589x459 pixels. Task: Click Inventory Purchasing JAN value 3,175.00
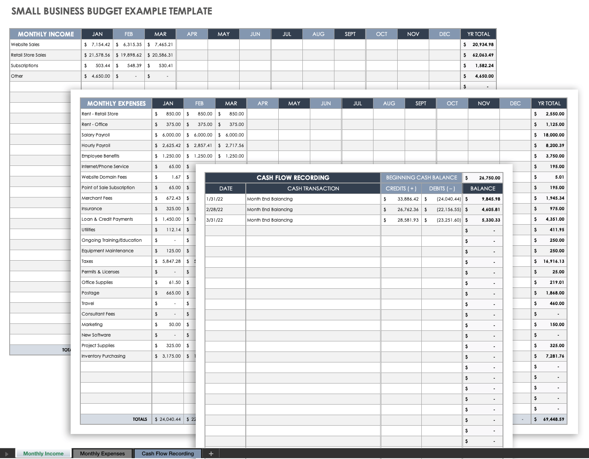click(168, 356)
